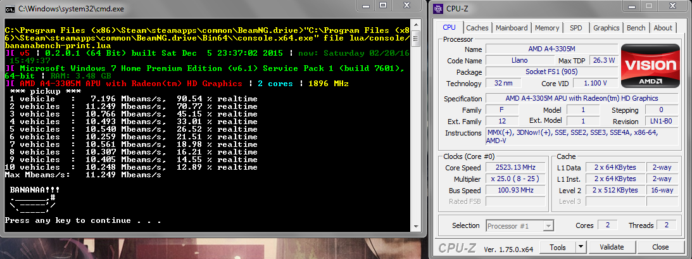Open the Graphics tab
The height and width of the screenshot is (259, 692).
tap(606, 28)
